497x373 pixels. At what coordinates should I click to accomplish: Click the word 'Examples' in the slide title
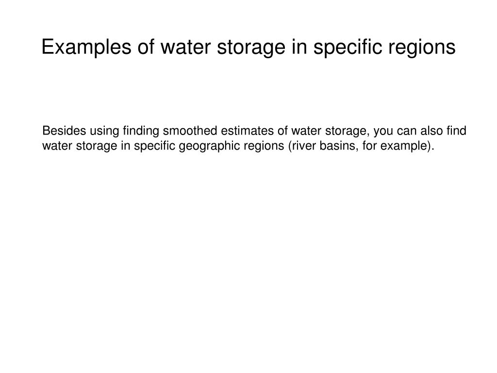tap(86, 47)
